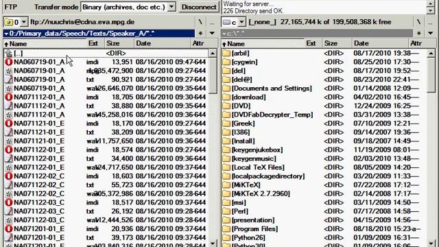Select NA060719-01_A txt file icon
The image size is (439, 247).
[x=9, y=80]
